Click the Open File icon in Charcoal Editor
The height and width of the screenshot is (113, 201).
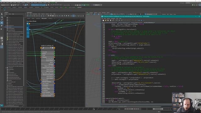[106, 20]
